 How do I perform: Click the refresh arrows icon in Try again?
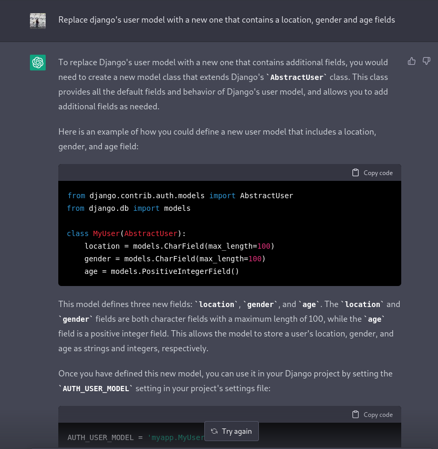tap(214, 431)
